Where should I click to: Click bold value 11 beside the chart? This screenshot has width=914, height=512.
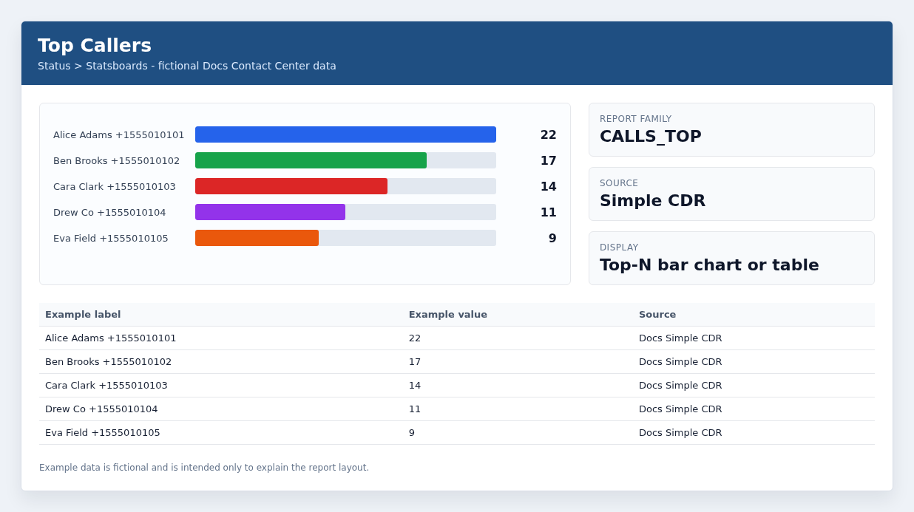click(x=548, y=212)
